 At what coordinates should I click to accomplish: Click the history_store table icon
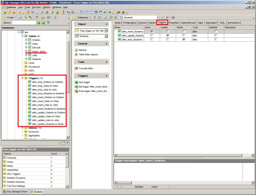click(30, 51)
